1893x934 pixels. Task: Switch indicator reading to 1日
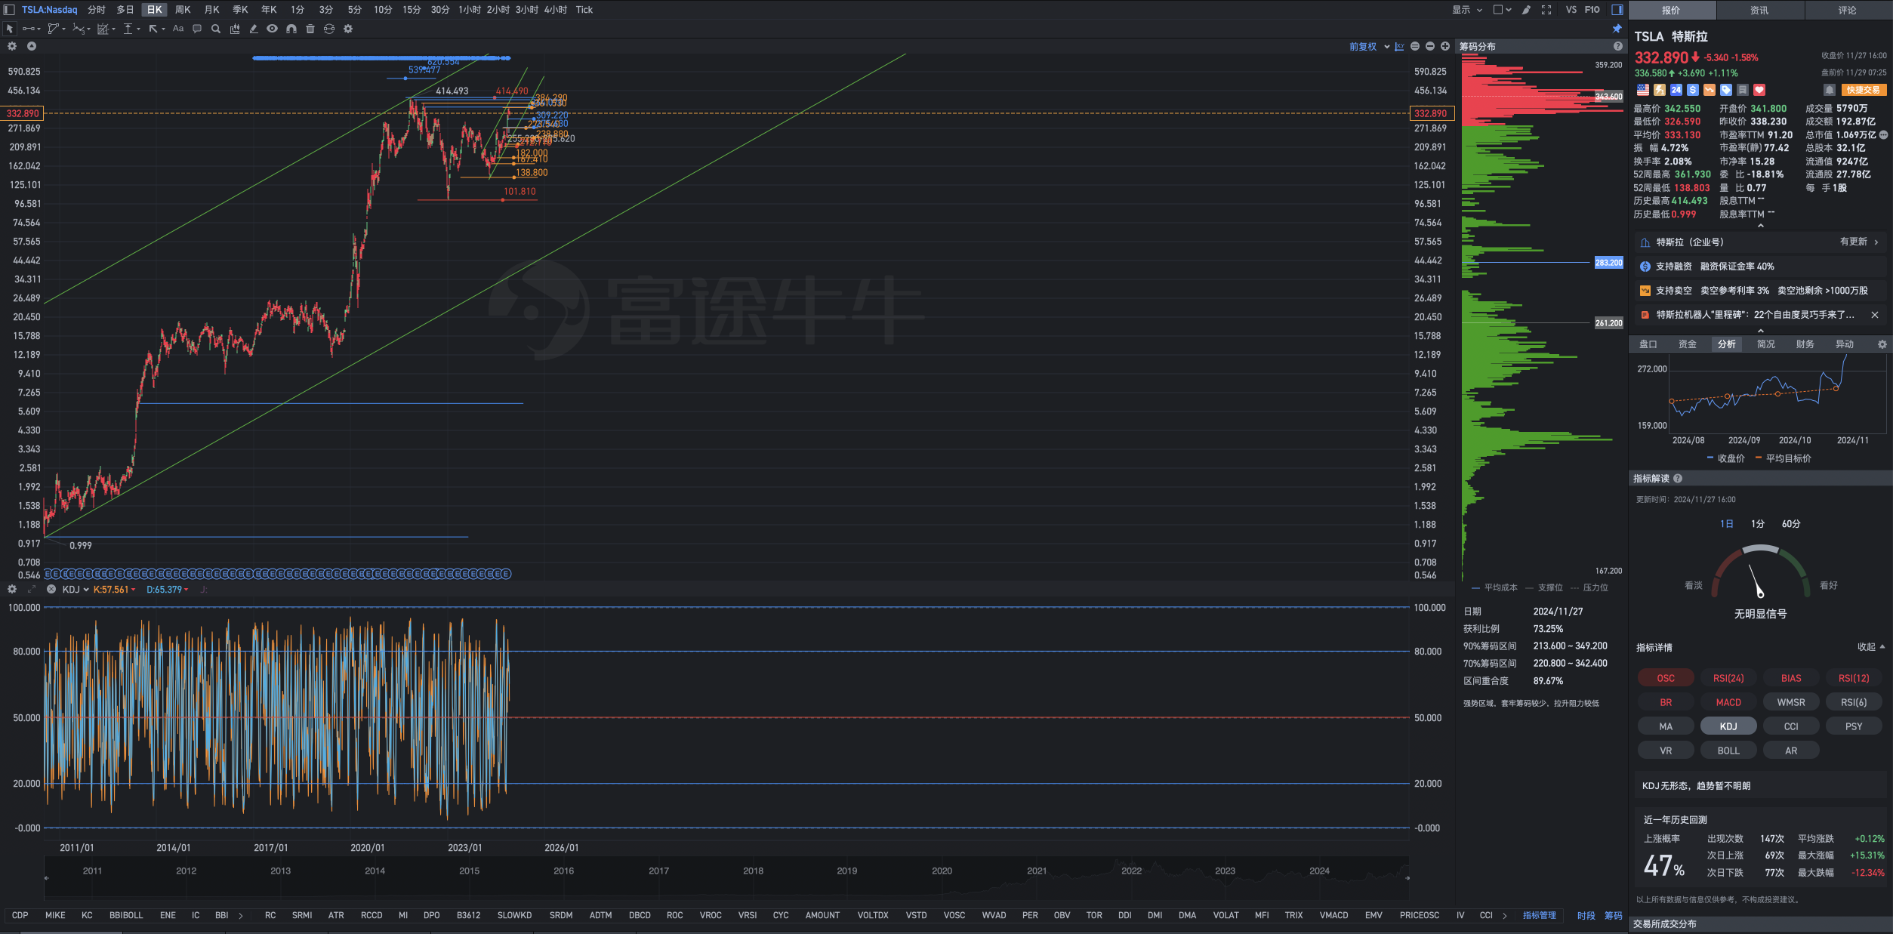1726,524
